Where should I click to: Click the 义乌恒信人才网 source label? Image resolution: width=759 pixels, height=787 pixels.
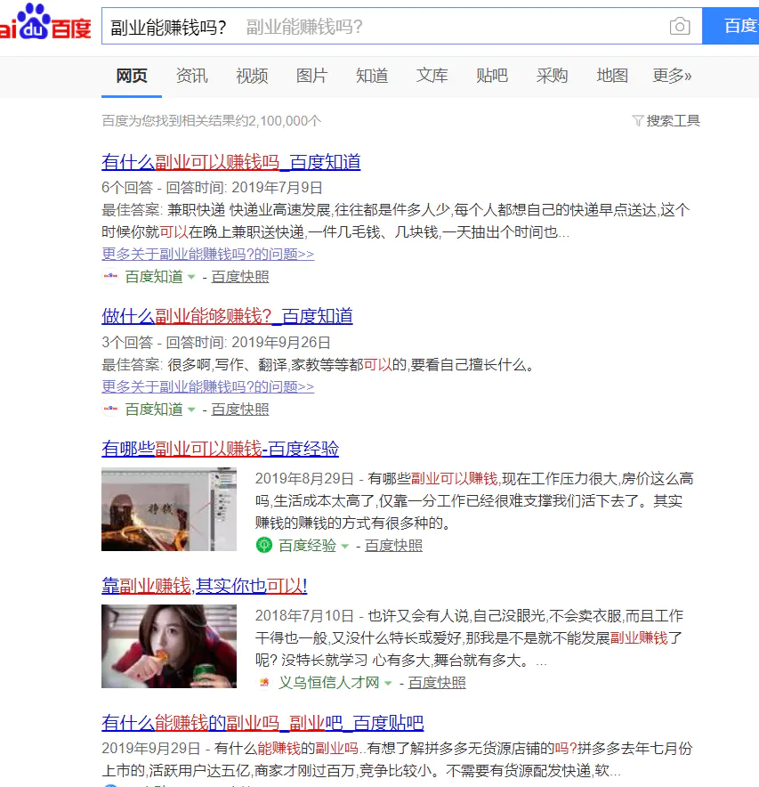[x=328, y=683]
